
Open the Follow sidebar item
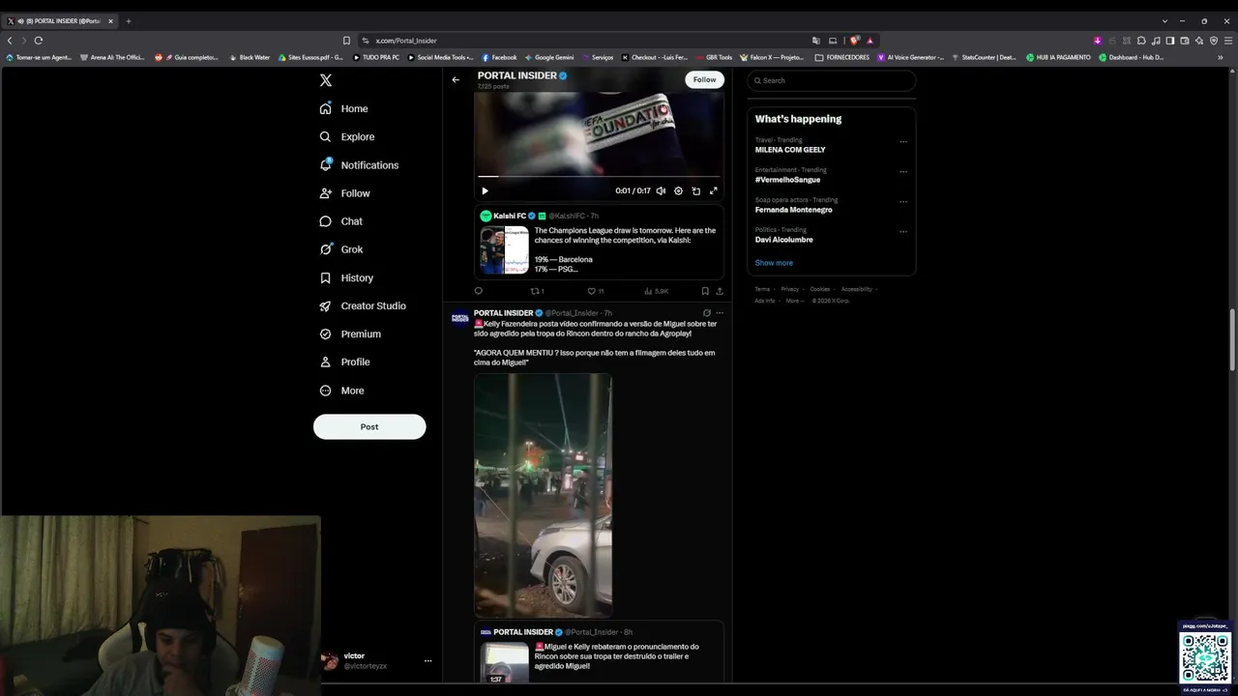click(345, 193)
